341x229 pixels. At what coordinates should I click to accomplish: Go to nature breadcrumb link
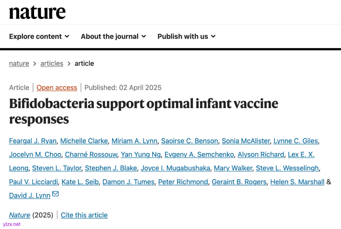(x=19, y=63)
